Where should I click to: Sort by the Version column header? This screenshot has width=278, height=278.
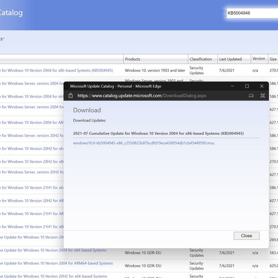tap(259, 59)
